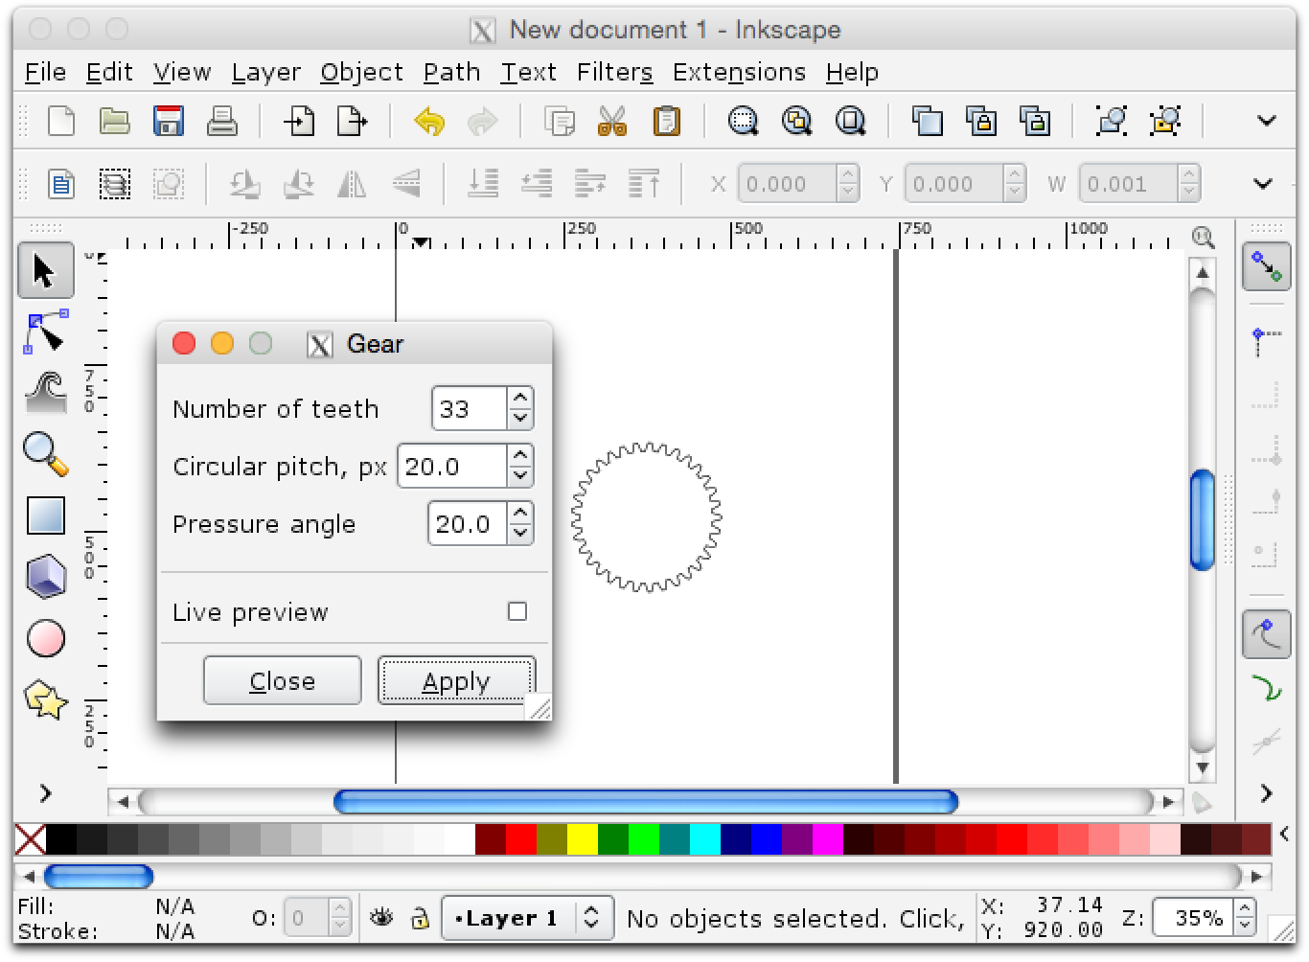Decrease Circular pitch stepper

[520, 475]
